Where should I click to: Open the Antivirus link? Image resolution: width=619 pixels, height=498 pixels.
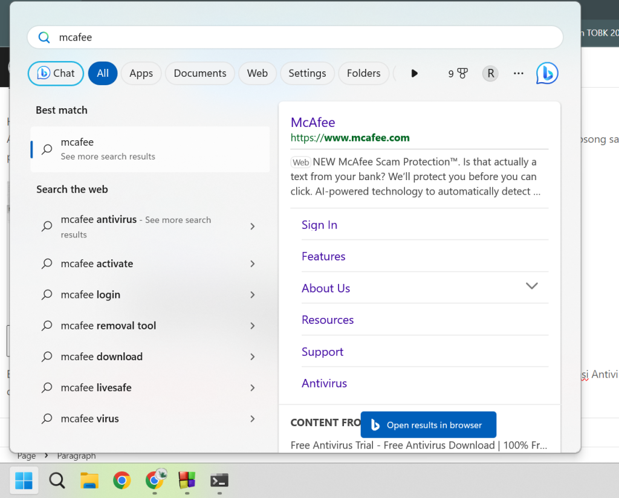pyautogui.click(x=324, y=383)
